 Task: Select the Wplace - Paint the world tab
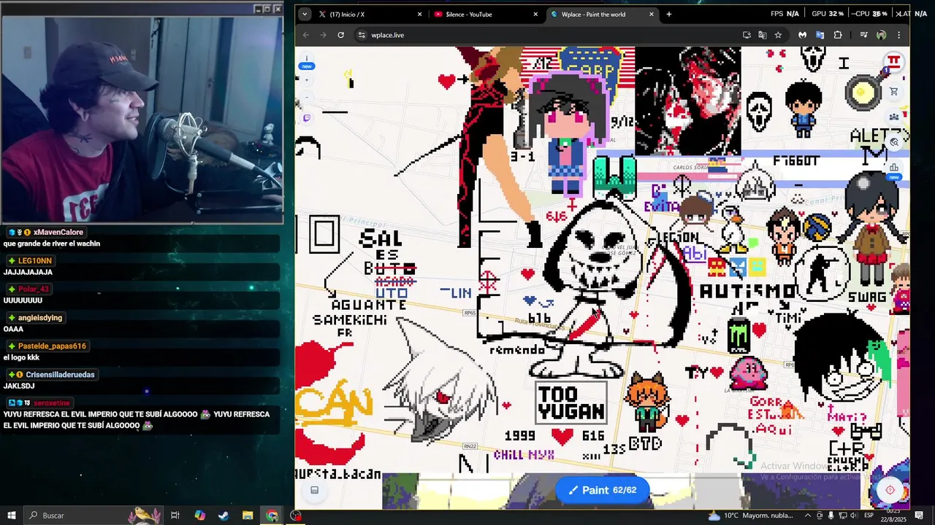(x=602, y=14)
